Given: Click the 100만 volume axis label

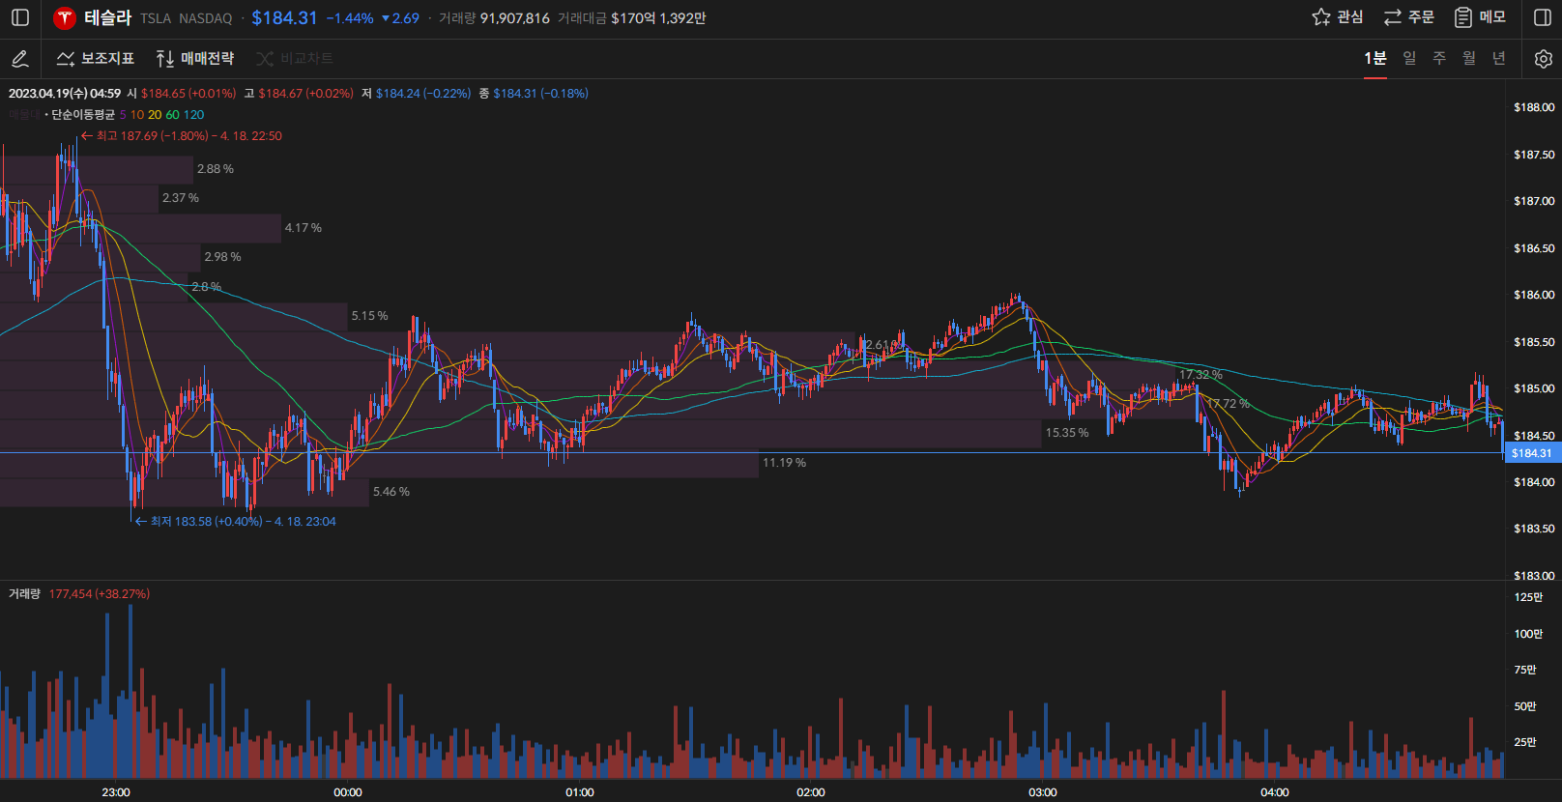Looking at the screenshot, I should [1528, 634].
